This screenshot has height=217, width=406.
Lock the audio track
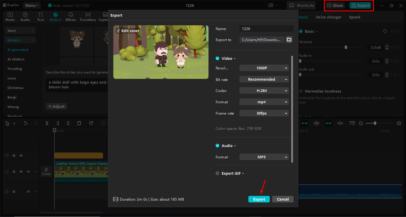(x=14, y=192)
